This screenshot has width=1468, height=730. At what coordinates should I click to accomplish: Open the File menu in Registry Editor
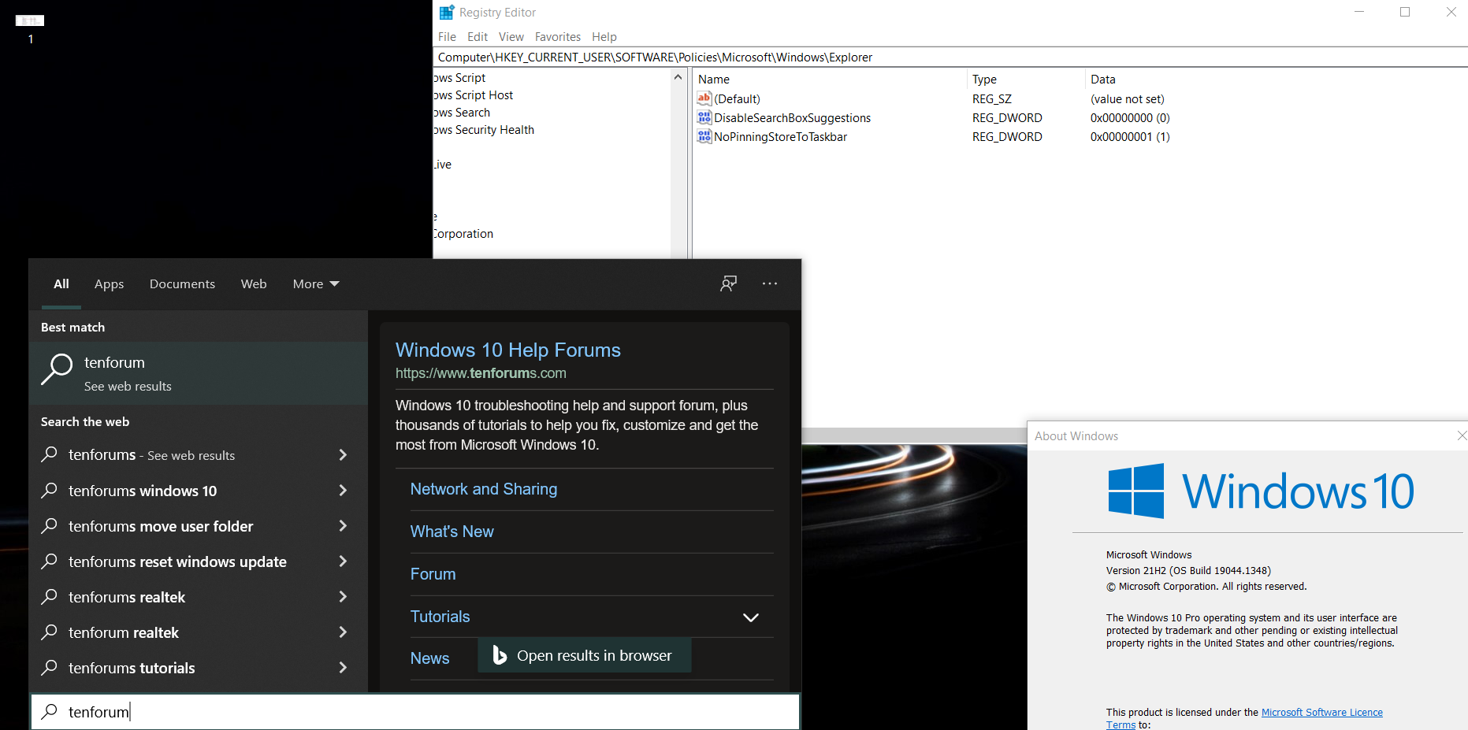click(447, 37)
